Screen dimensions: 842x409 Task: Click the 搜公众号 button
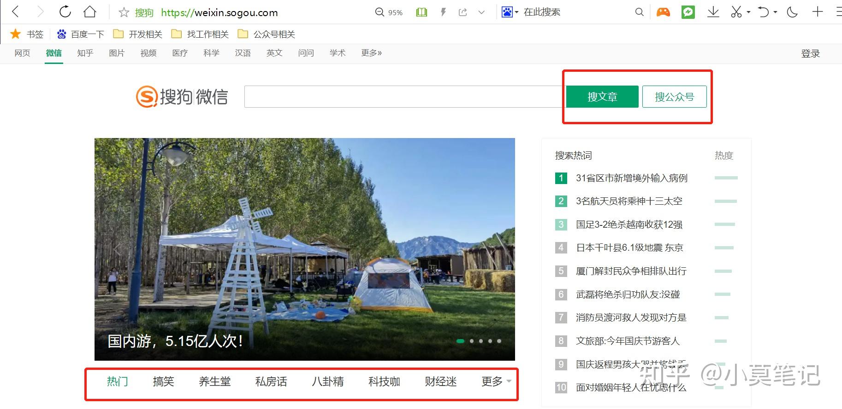(x=674, y=97)
